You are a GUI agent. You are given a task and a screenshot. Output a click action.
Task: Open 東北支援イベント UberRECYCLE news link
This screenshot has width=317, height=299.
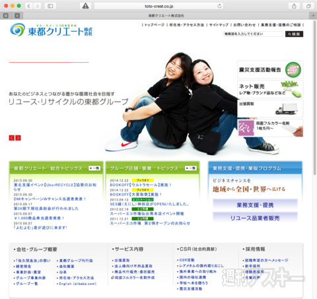[x=55, y=187]
